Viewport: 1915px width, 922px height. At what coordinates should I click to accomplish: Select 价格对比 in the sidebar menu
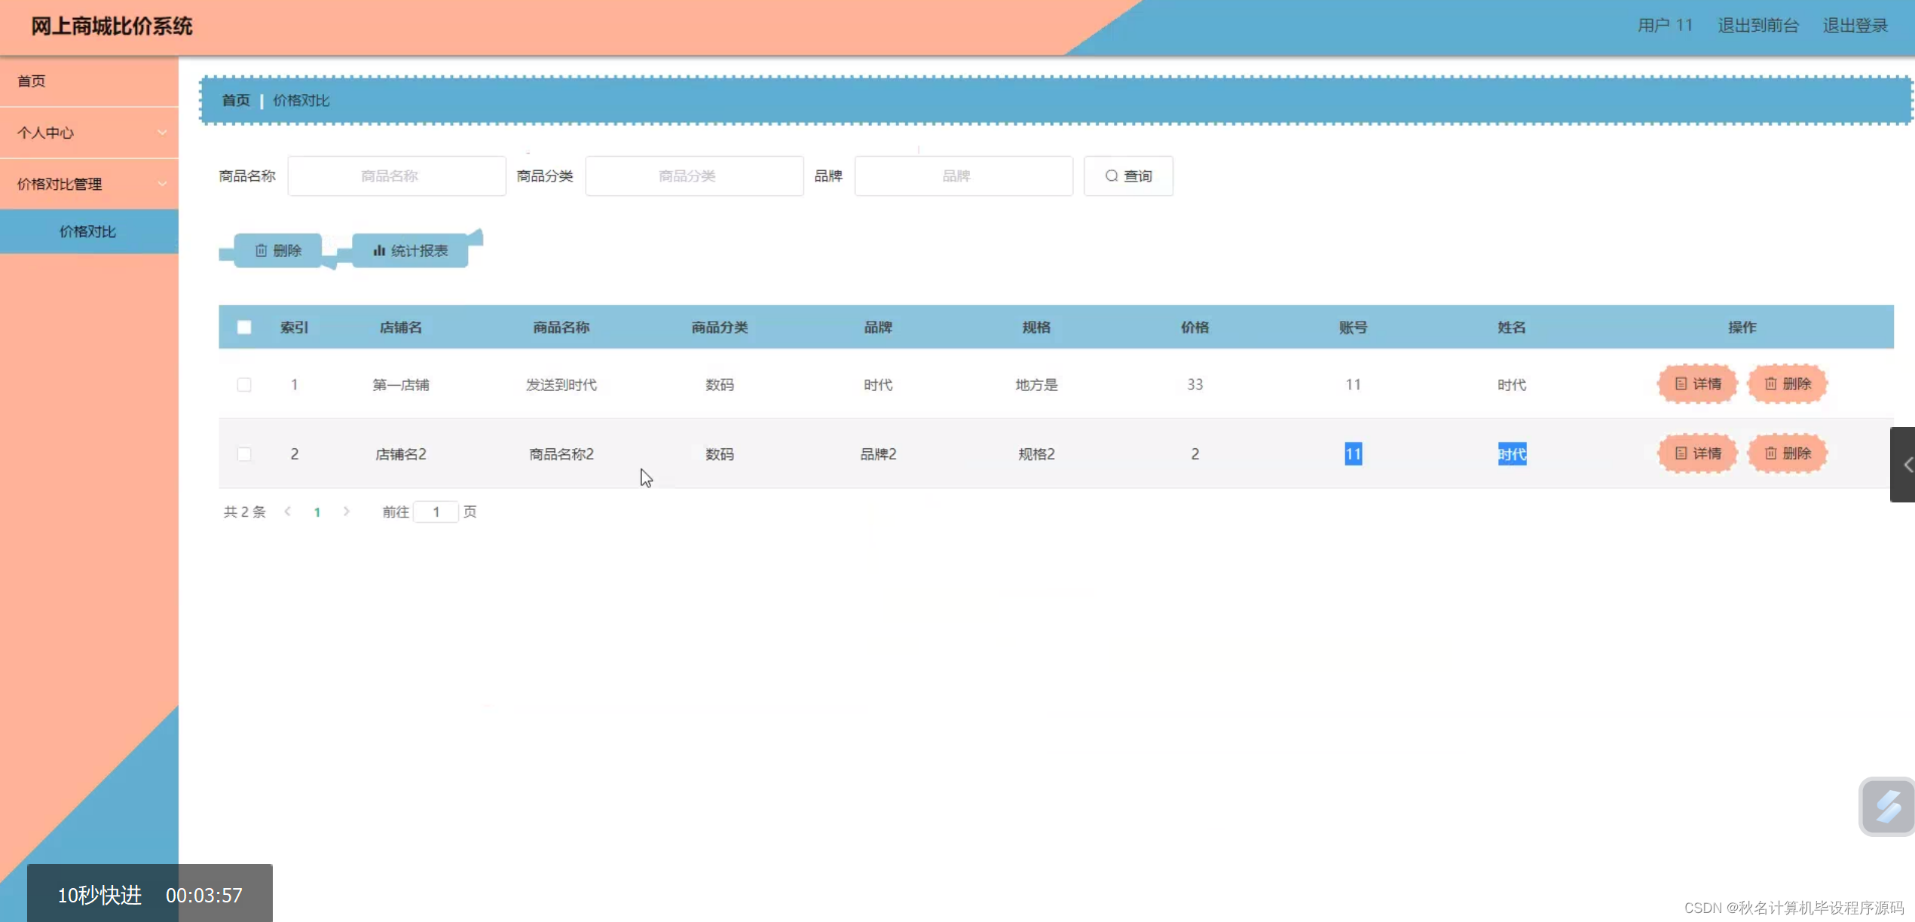pos(87,231)
